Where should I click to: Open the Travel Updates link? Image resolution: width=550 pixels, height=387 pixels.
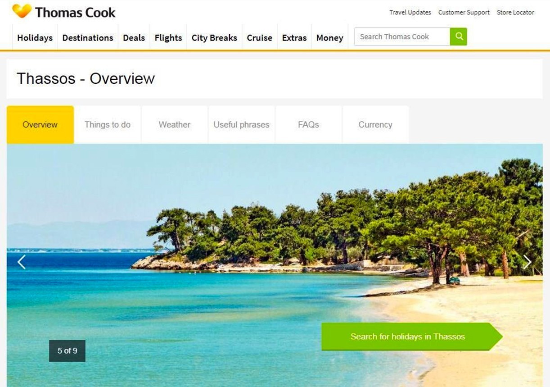410,13
